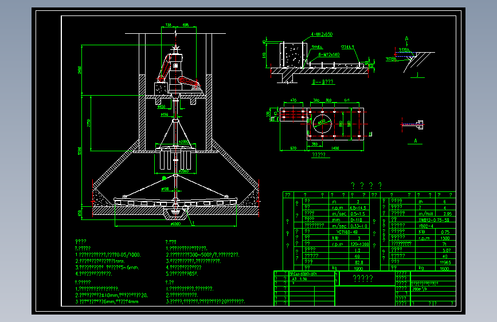Select the note line containing 0.05/1000
This screenshot has height=322, width=497.
point(108,255)
